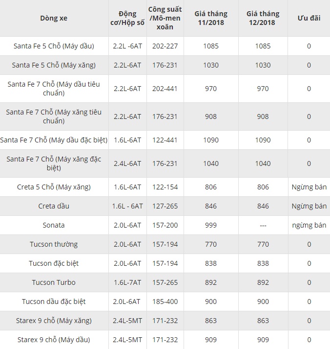Click the "Ưu đãi" column header
Screen dimensions: 330x349
click(x=309, y=18)
